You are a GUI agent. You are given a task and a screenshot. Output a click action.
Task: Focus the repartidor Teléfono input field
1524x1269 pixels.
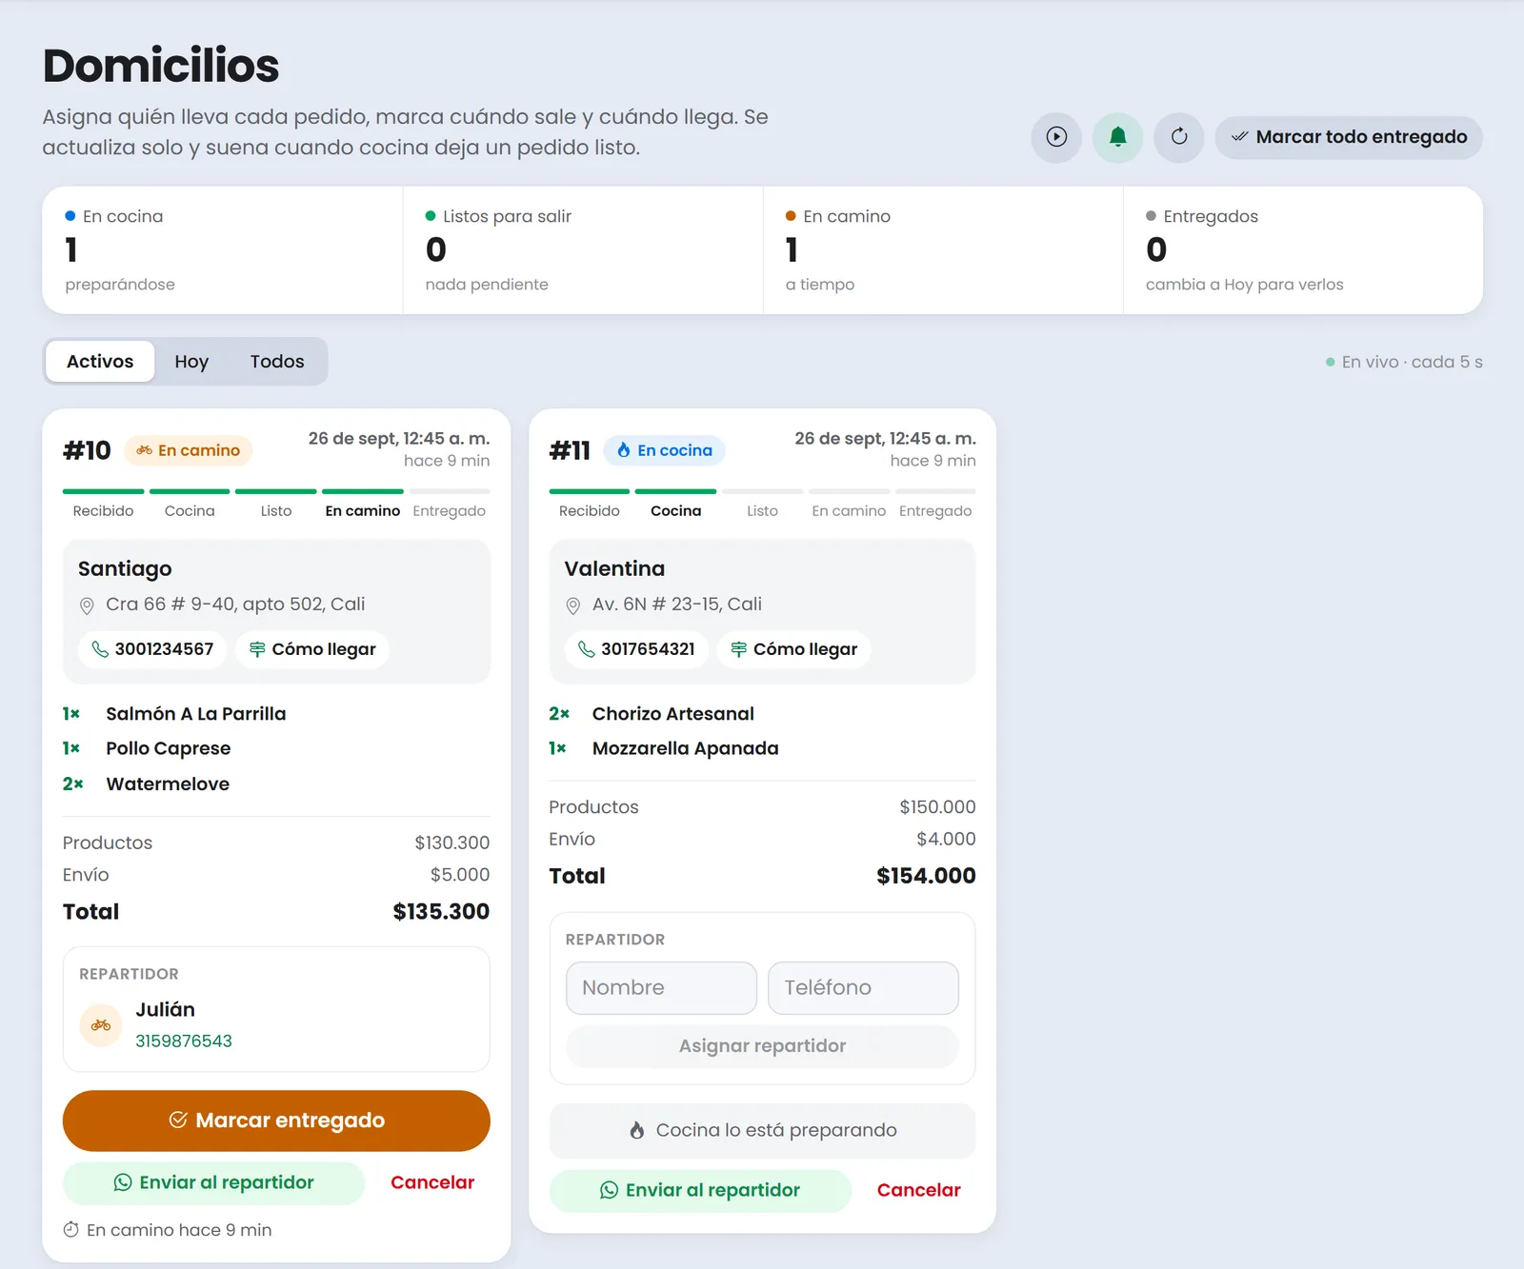tap(864, 988)
